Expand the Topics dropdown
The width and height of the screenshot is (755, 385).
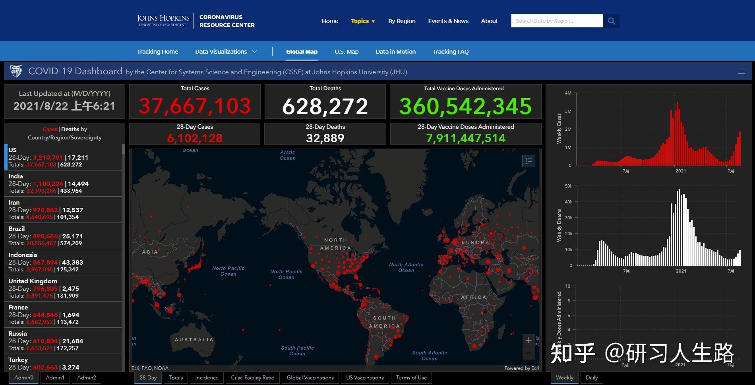[x=363, y=21]
